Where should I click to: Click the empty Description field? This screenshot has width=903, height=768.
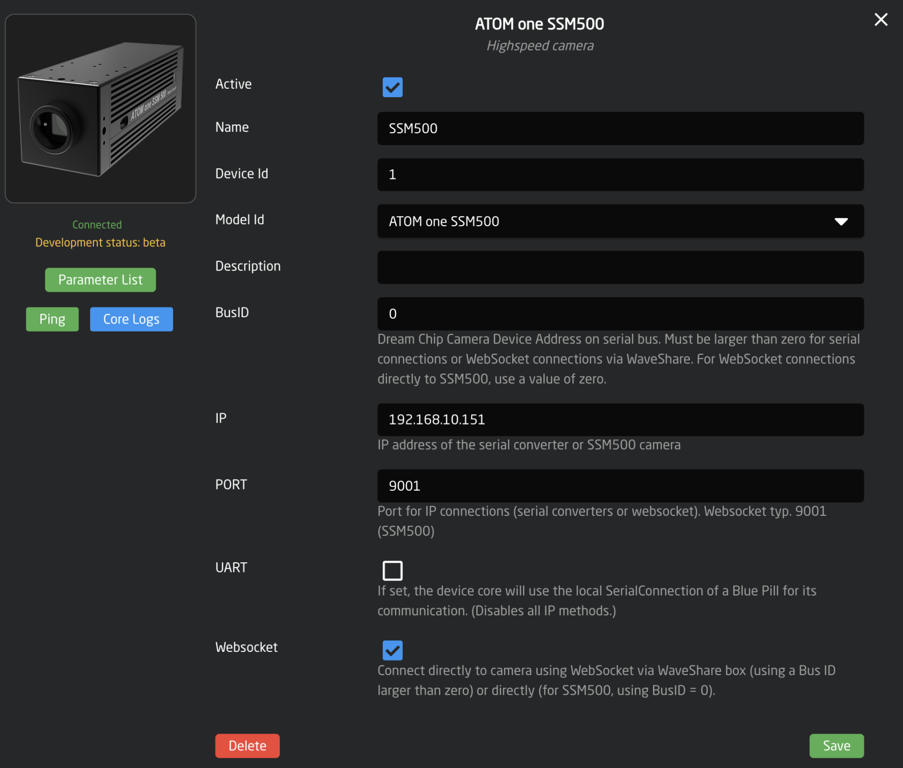tap(620, 267)
